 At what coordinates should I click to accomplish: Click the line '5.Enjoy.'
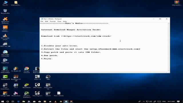tap(47, 59)
